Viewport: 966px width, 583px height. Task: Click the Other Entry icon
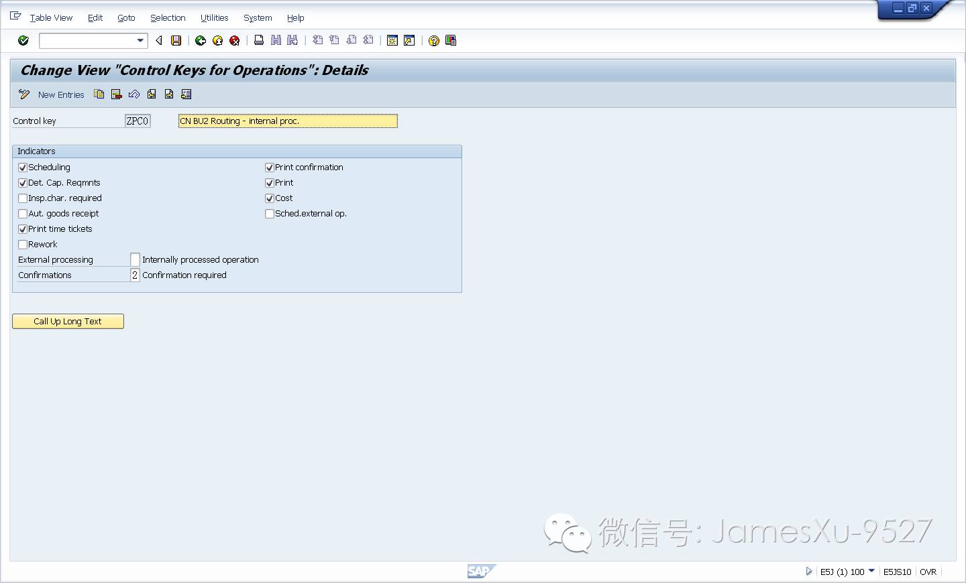[x=186, y=94]
